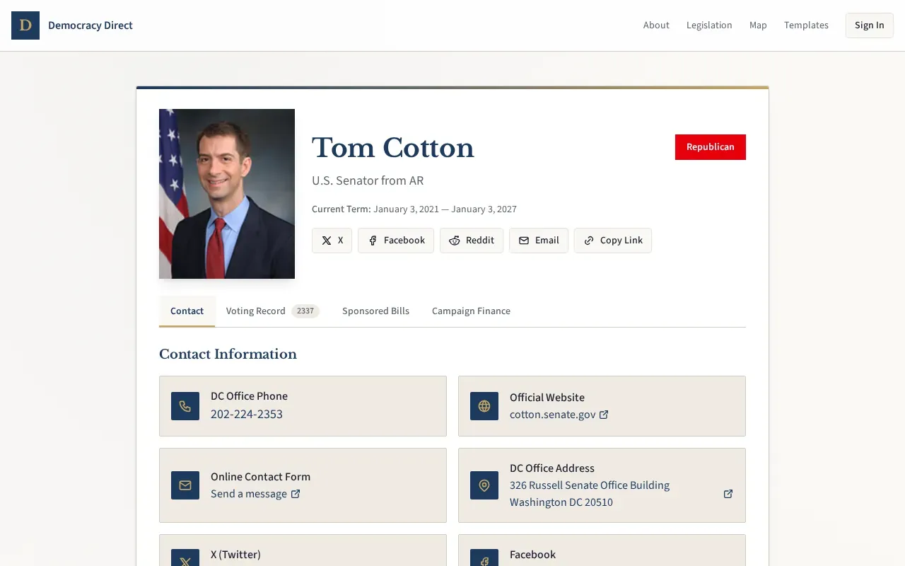This screenshot has height=566, width=905.
Task: Click the Reddit share icon
Action: [x=454, y=241]
